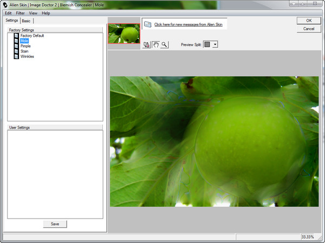Open new messages from Alien Skin link
The width and height of the screenshot is (325, 243).
[x=188, y=24]
